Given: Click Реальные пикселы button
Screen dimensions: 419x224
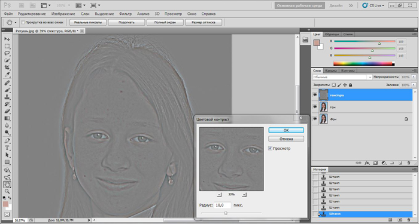Looking at the screenshot, I should point(88,23).
